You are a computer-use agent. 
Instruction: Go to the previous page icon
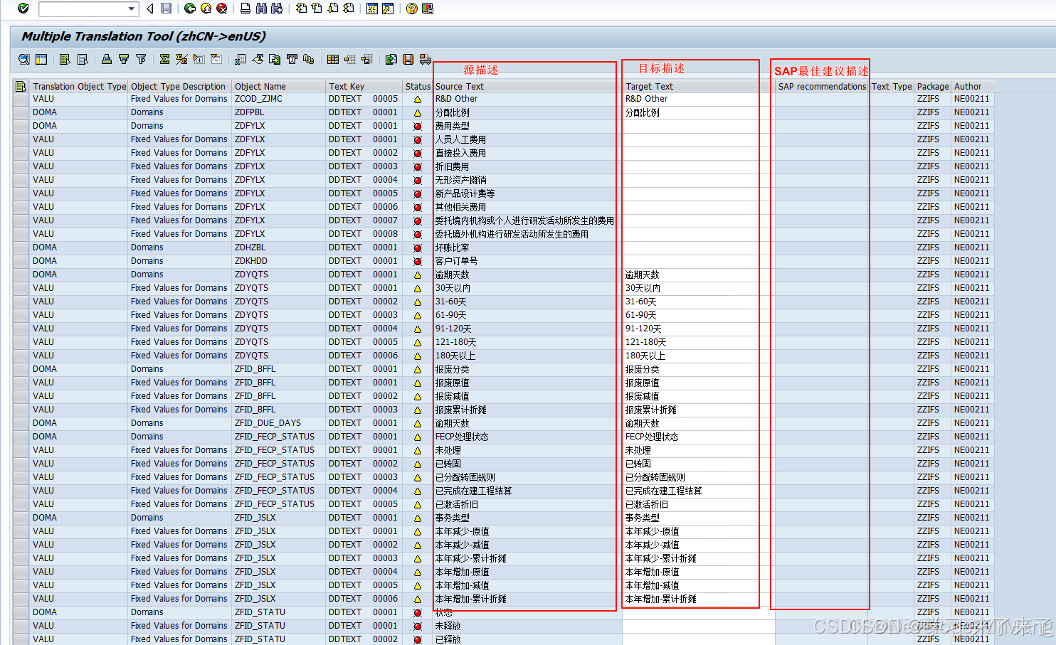(317, 9)
